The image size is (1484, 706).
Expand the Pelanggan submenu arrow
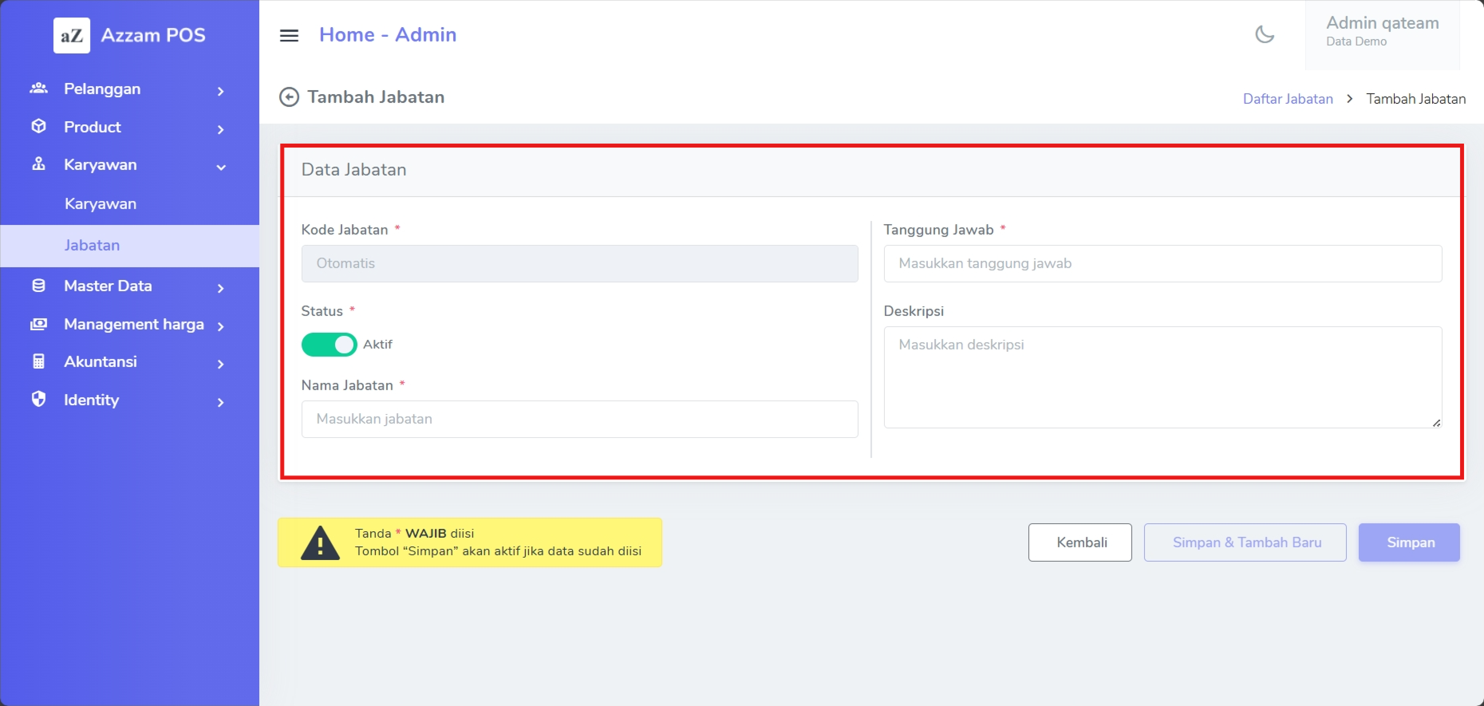(x=221, y=91)
